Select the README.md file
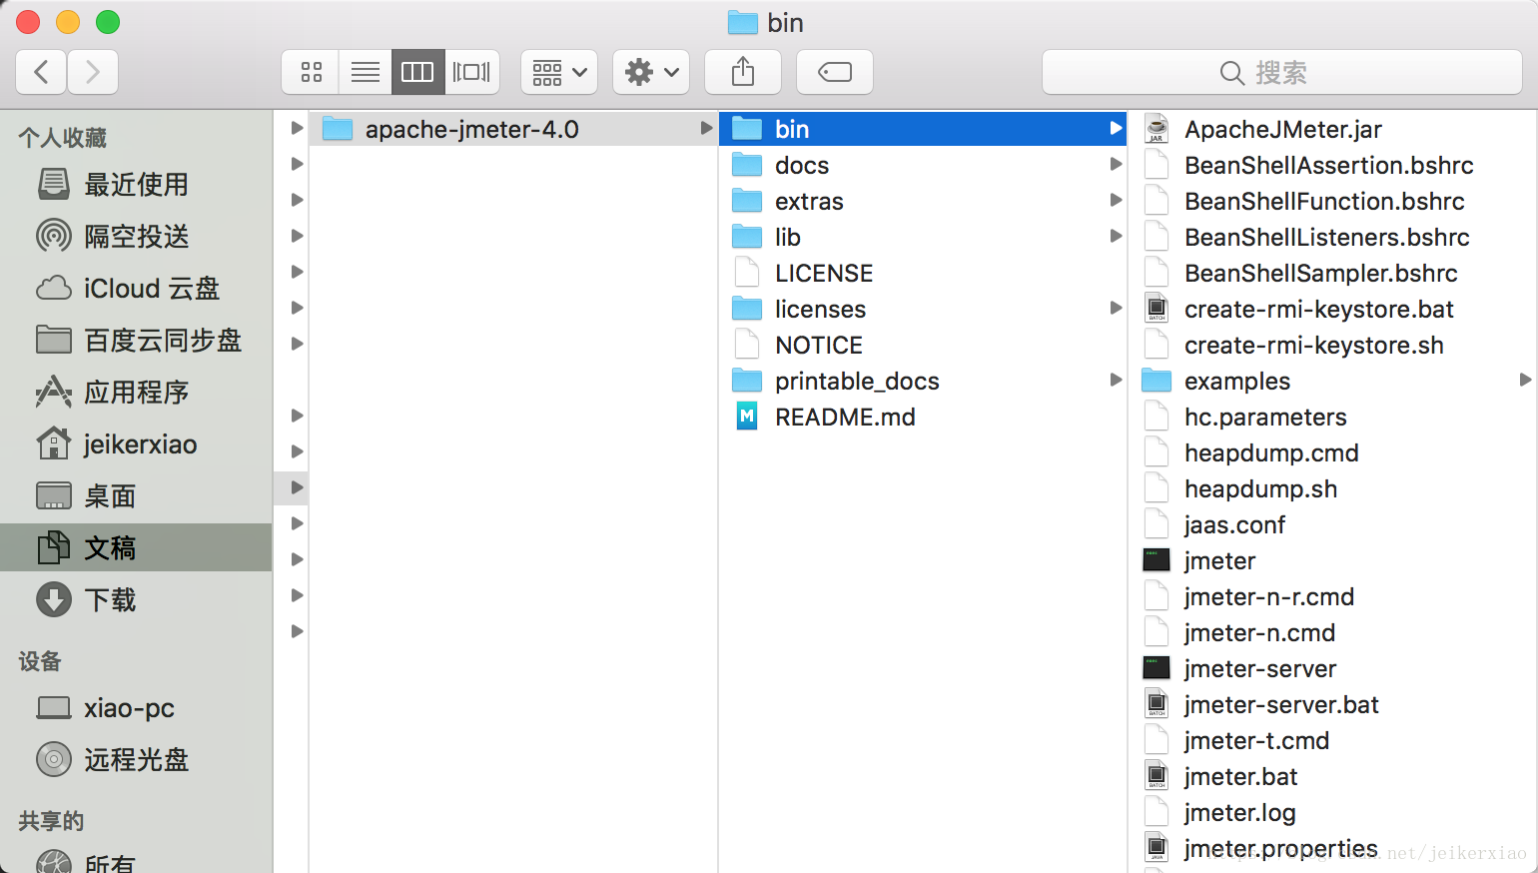 (923, 417)
